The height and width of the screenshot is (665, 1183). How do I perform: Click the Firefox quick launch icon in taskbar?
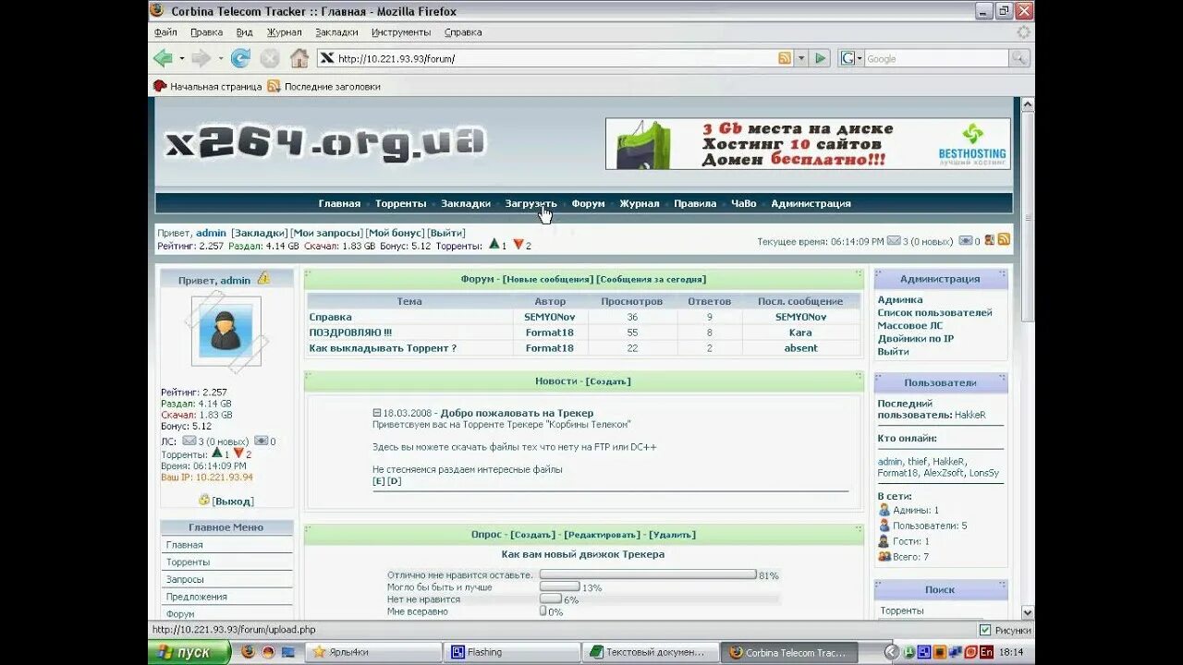(248, 652)
